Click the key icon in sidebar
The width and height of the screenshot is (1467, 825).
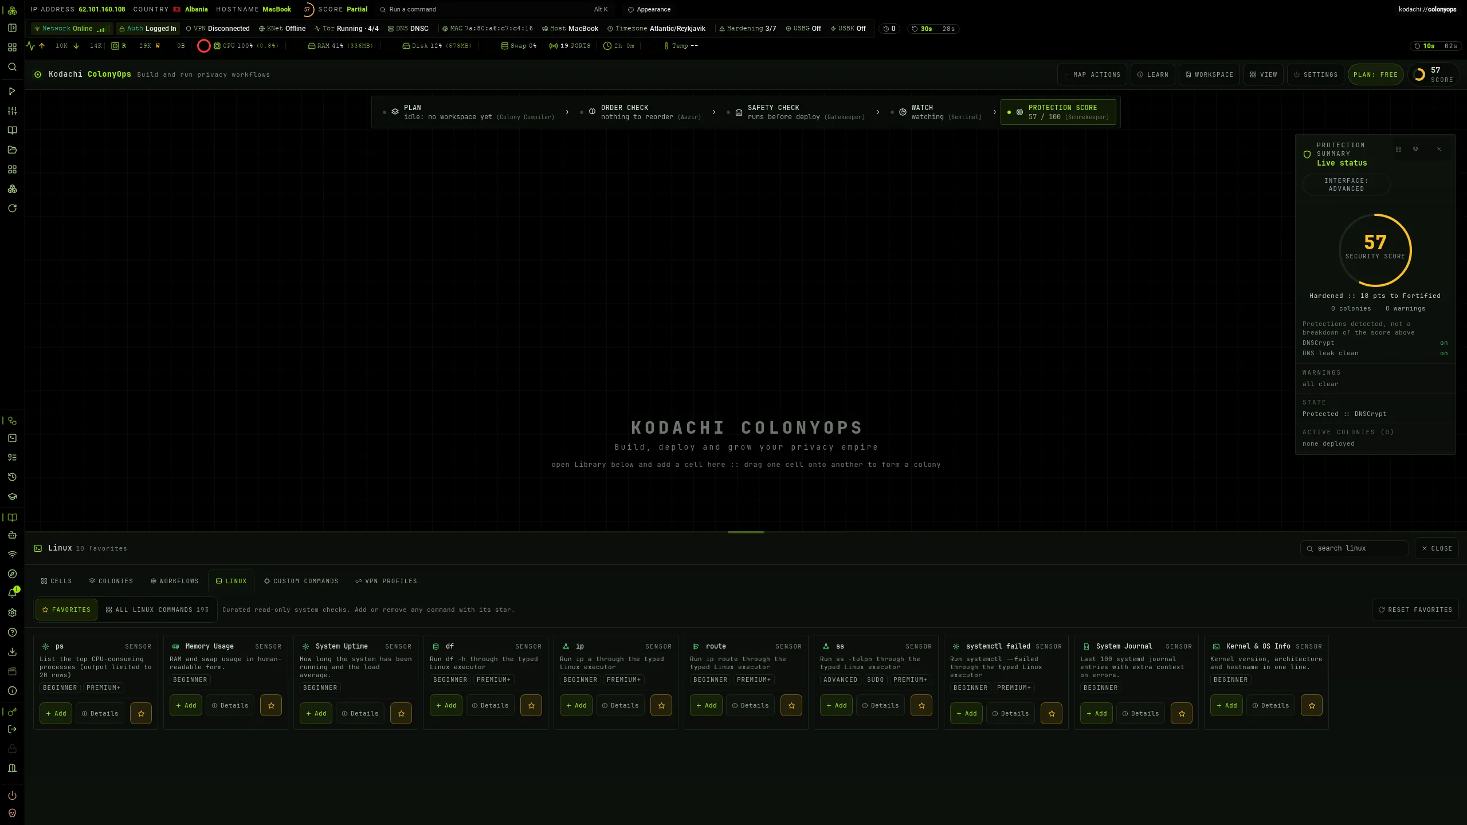pos(12,712)
